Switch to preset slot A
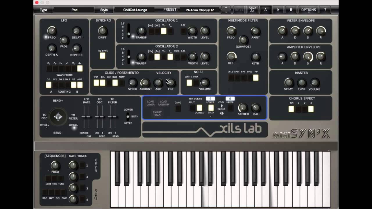 265,10
